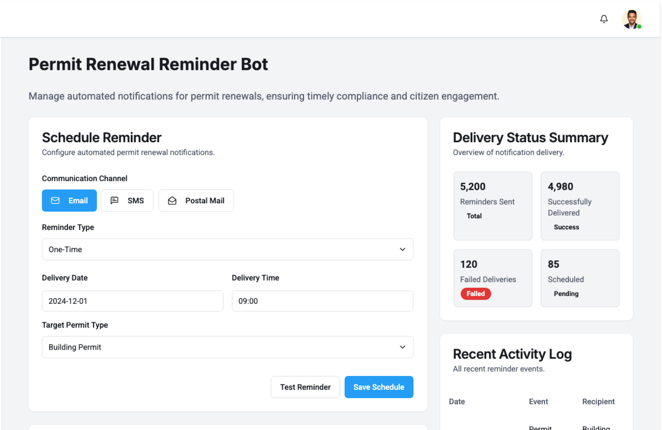The height and width of the screenshot is (430, 662).
Task: Select Postal Mail communication channel
Action: (x=196, y=201)
